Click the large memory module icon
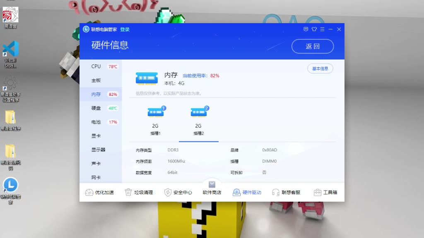 click(147, 79)
